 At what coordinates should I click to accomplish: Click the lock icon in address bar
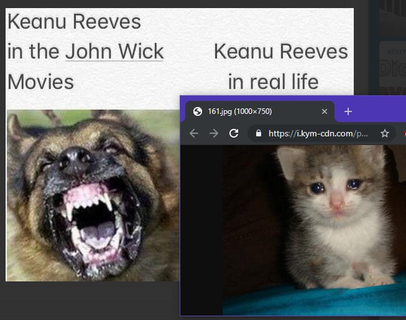[x=259, y=133]
